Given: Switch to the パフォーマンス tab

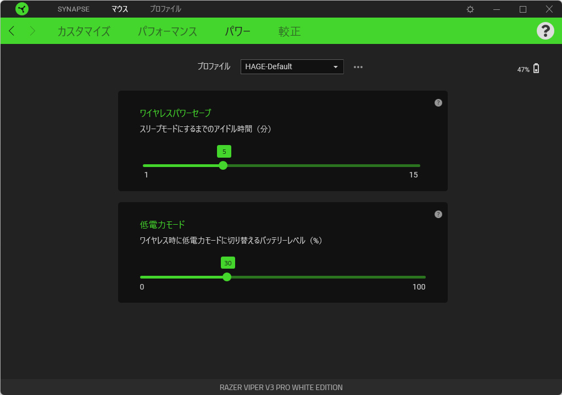Looking at the screenshot, I should pos(168,31).
